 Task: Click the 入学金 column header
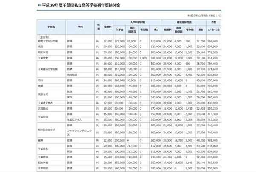coord(119,30)
